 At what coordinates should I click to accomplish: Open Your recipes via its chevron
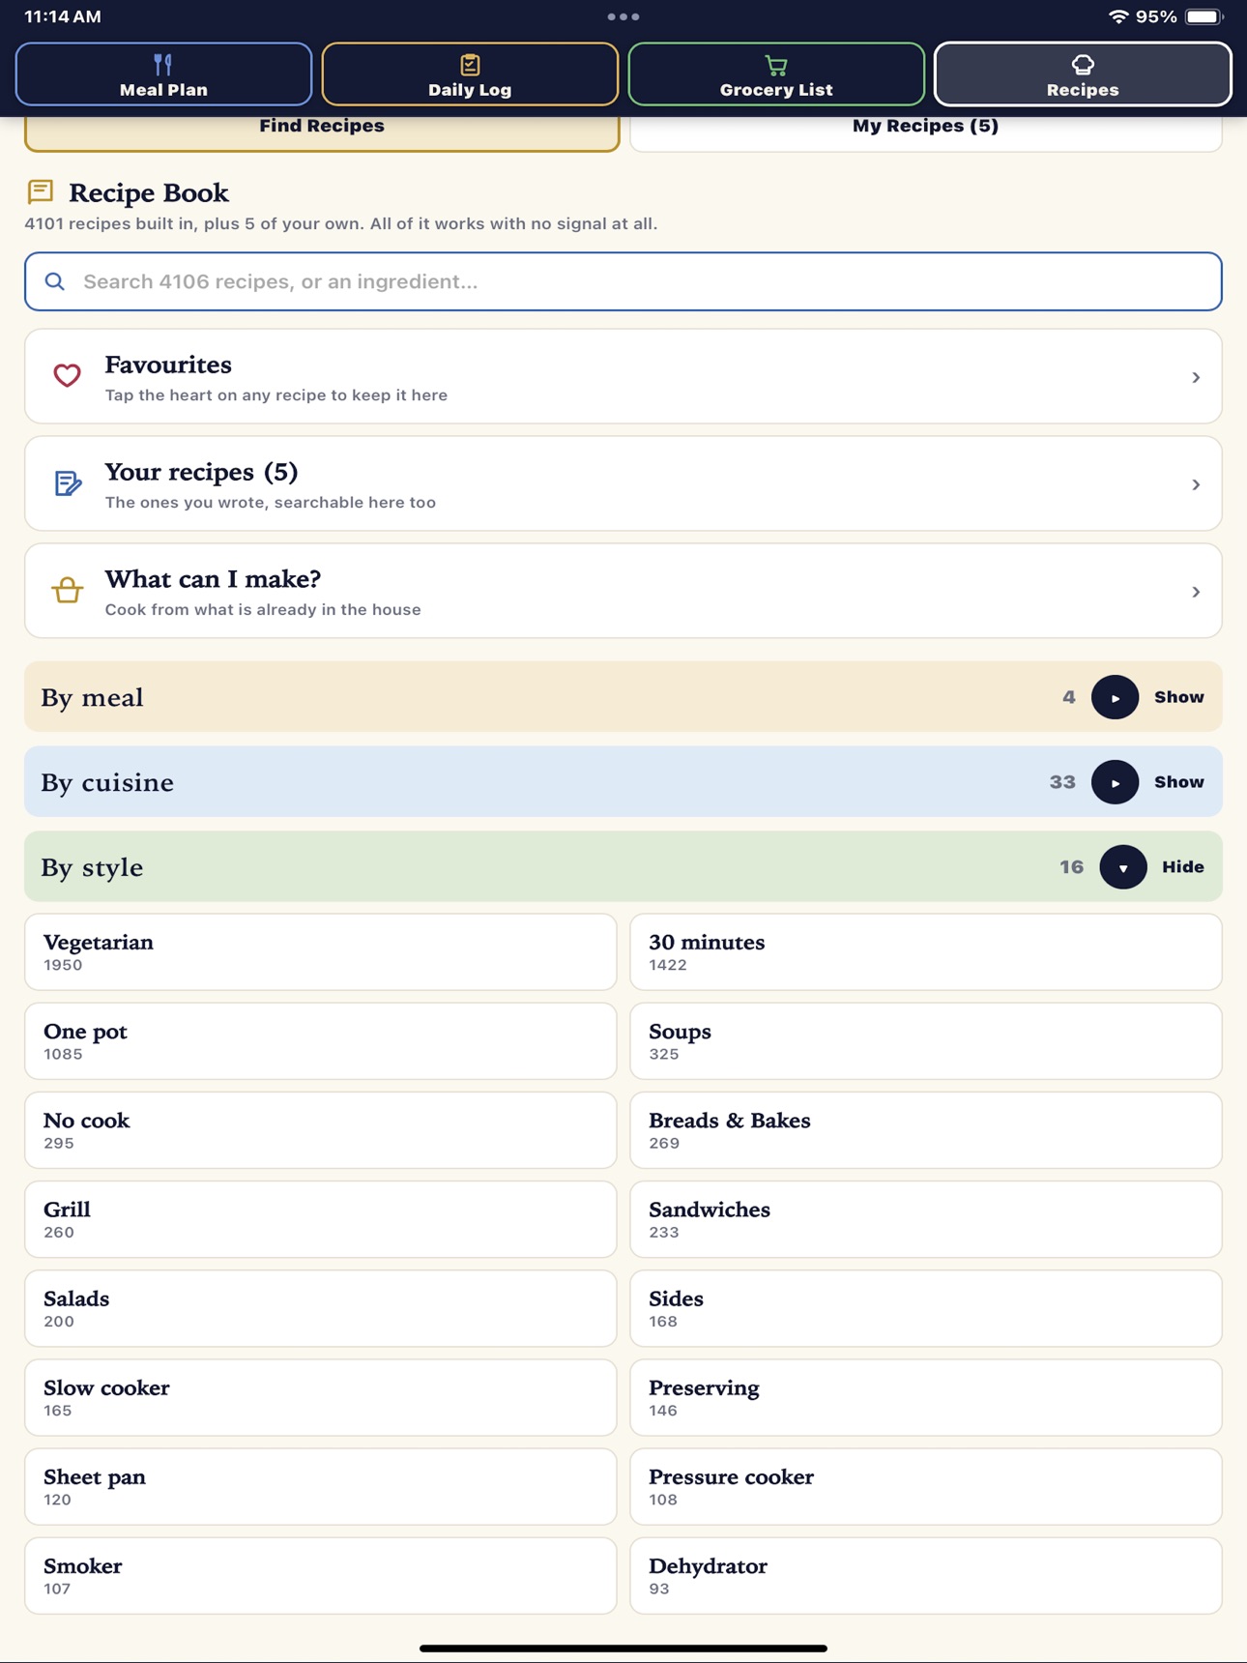tap(1196, 484)
